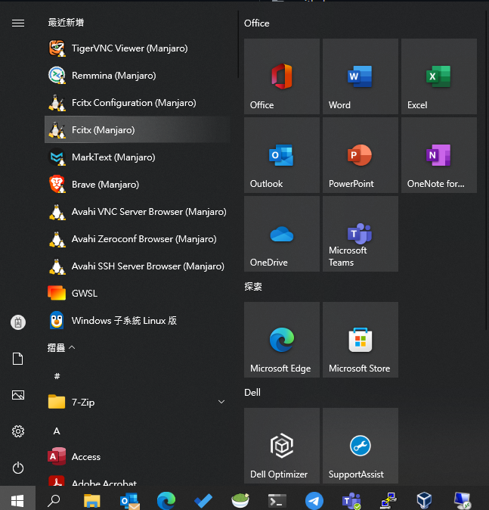
Task: Click the Office tile group header
Action: tap(256, 23)
